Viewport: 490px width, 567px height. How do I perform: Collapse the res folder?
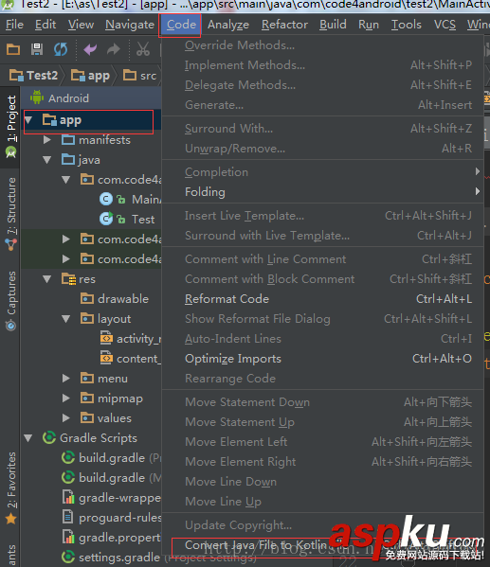tap(47, 279)
